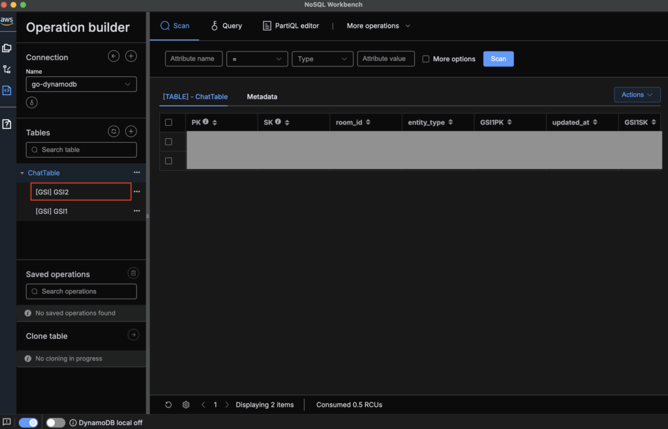Check the select-all rows header checkbox
This screenshot has width=668, height=429.
pos(169,123)
